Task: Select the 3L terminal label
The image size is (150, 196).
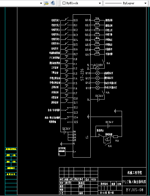Action: 88,100
